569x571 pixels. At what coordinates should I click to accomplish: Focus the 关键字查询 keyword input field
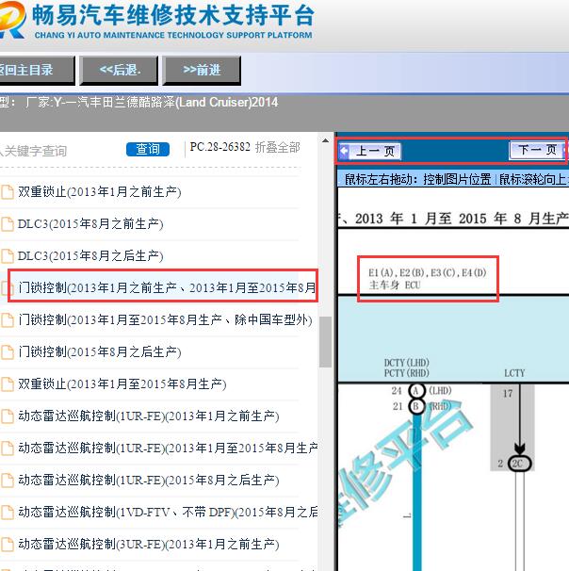(x=60, y=151)
